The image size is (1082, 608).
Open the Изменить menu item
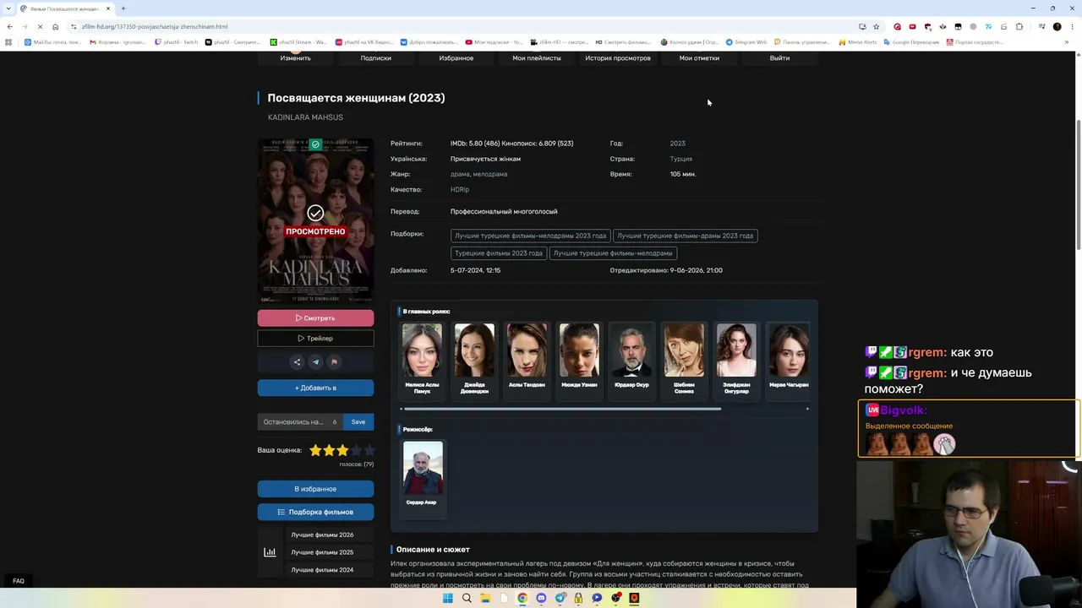click(x=296, y=58)
